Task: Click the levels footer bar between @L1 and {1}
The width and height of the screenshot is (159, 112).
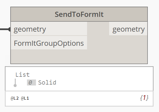Action: point(84,98)
